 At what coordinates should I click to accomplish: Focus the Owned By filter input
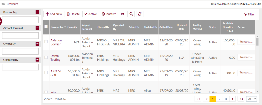point(20,51)
